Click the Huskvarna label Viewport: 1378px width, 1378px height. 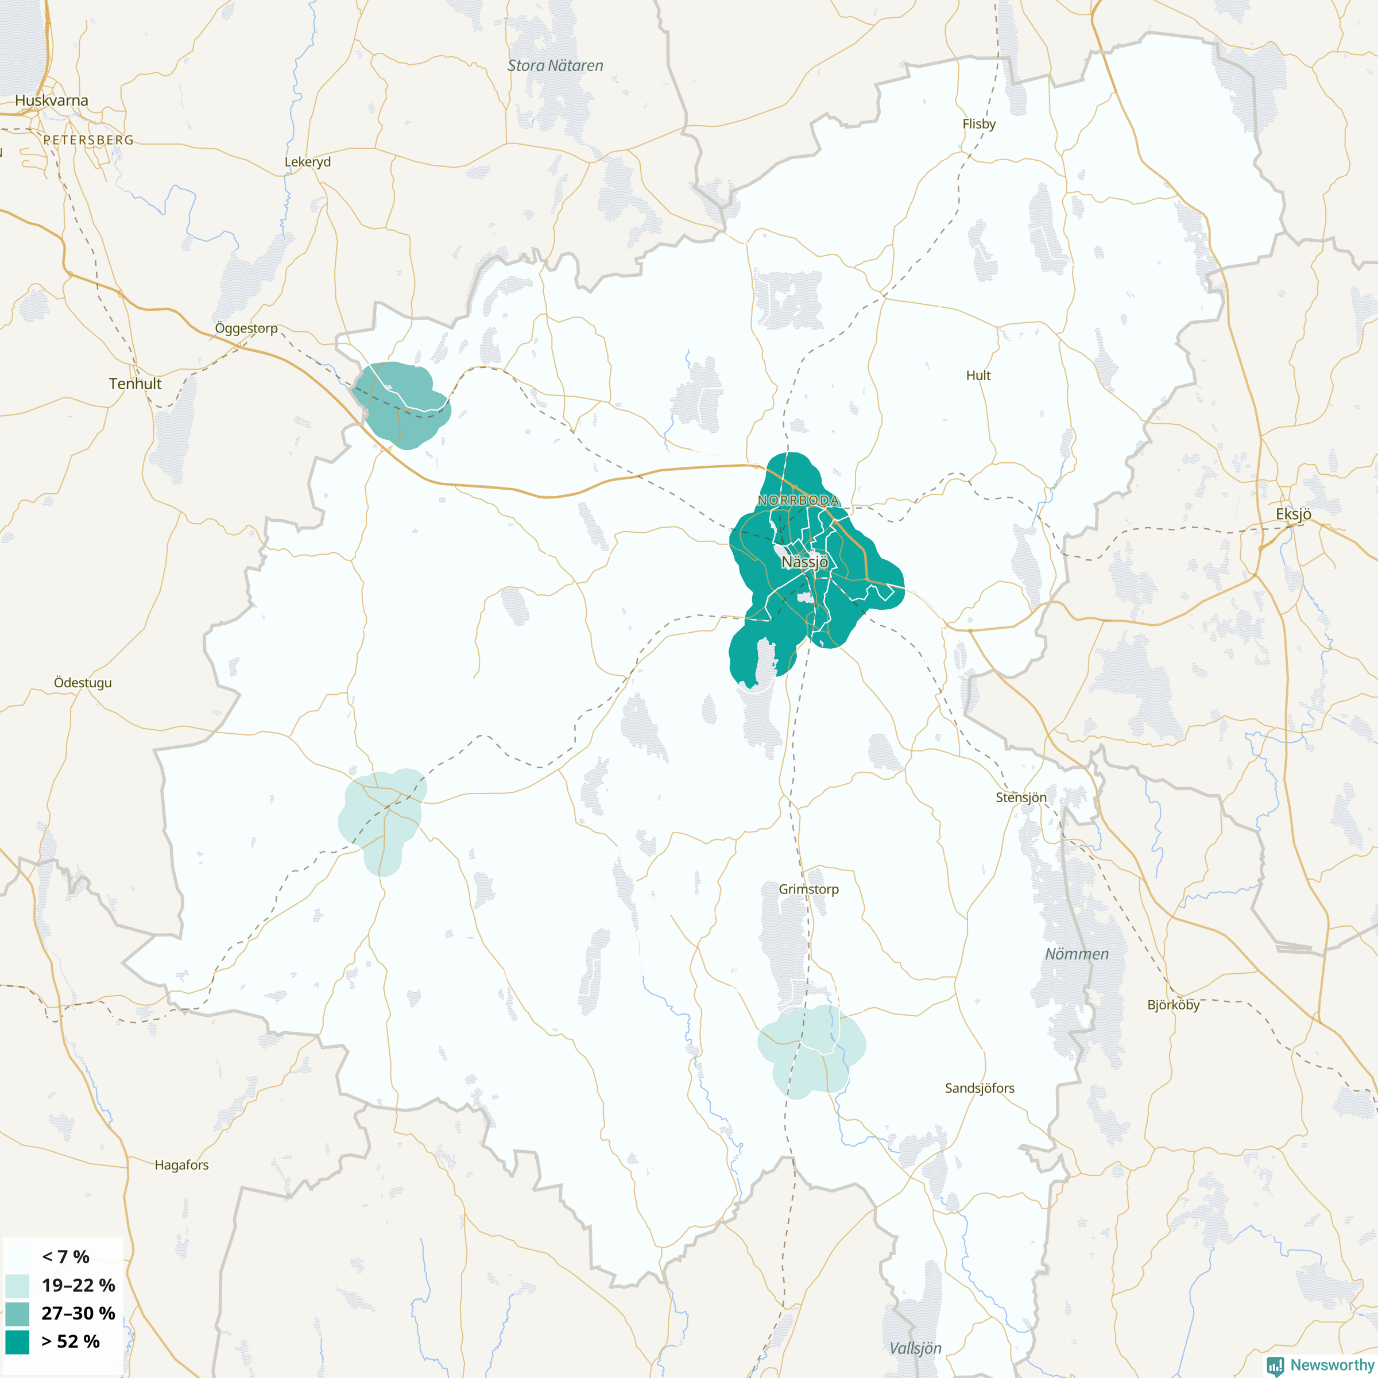coord(51,100)
